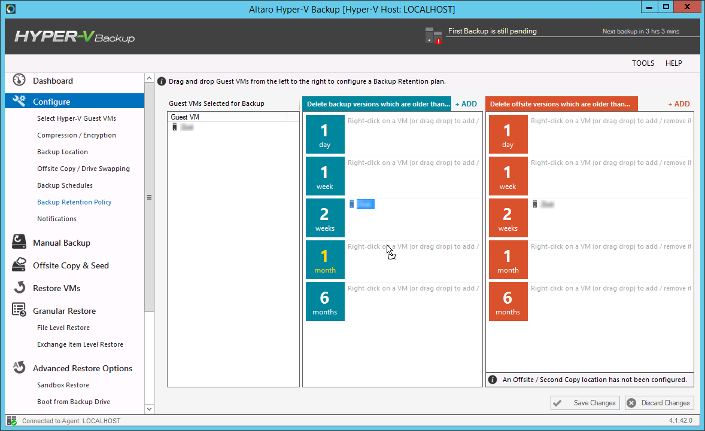The height and width of the screenshot is (431, 705).
Task: Open the TOOLS menu
Action: pyautogui.click(x=643, y=63)
